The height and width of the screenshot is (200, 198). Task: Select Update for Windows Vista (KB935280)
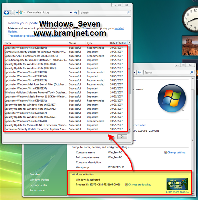coord(66,121)
